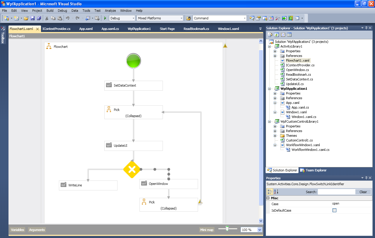Click the Undo arrow icon
This screenshot has width=375, height=238.
coord(68,18)
